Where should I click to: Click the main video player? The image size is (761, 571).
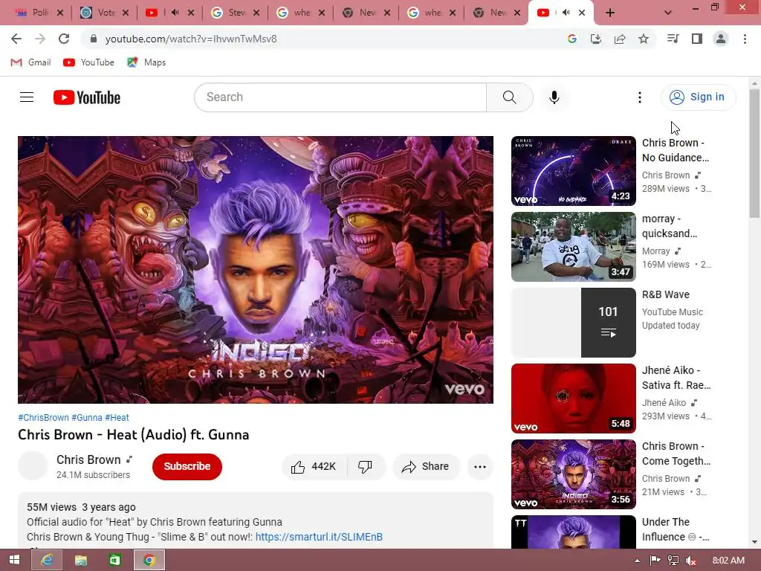tap(256, 269)
